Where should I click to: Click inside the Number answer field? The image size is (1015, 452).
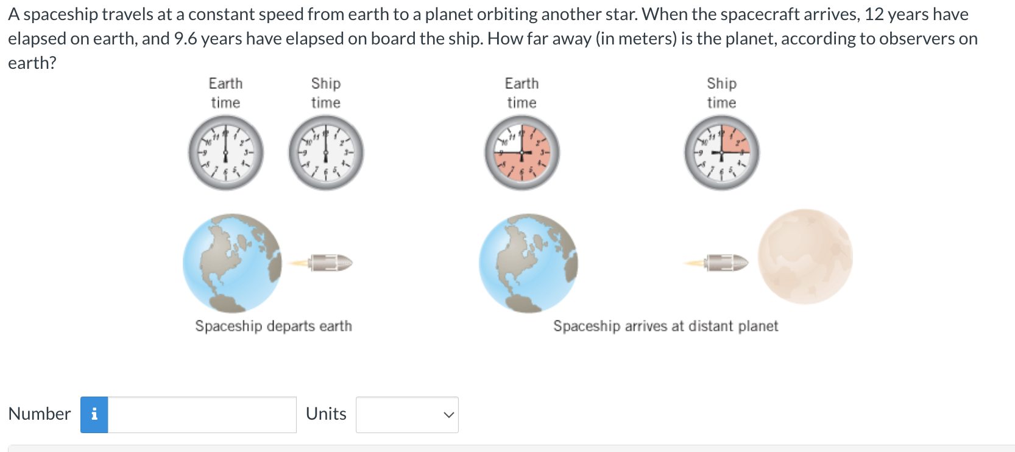point(201,414)
